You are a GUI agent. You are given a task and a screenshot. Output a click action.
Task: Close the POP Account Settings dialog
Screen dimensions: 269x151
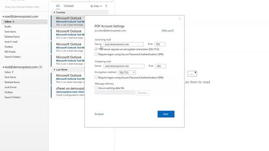179,19
